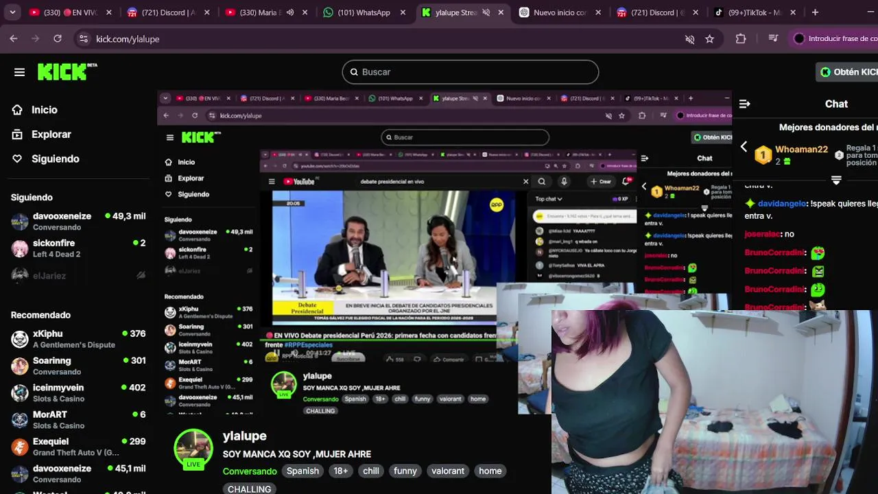The width and height of the screenshot is (878, 494).
Task: Click joseralac username in chat
Action: point(762,234)
